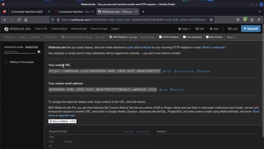This screenshot has width=264, height=149.
Task: Open Terms & Privacy navigation link
Action: pyautogui.click(x=99, y=29)
